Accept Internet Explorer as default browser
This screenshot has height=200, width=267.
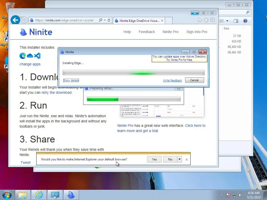pyautogui.click(x=154, y=159)
